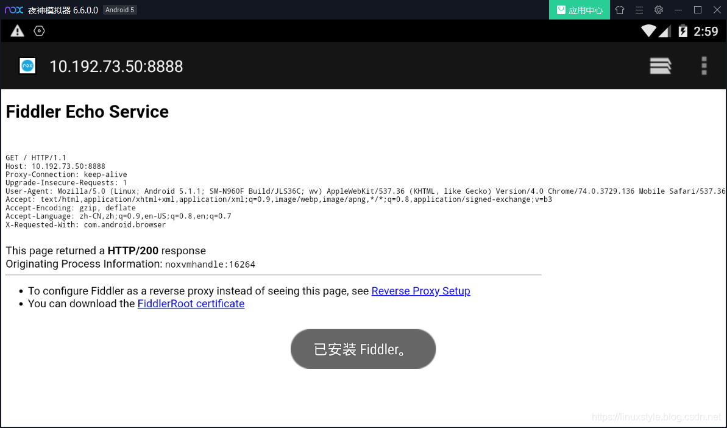Viewport: 727px width, 428px height.
Task: Tap the browser site favicon
Action: click(27, 66)
